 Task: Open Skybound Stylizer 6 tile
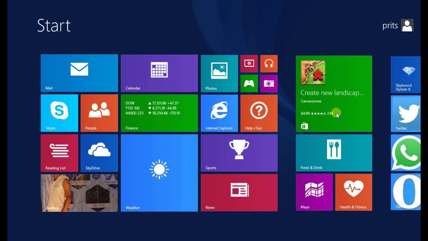(x=406, y=75)
